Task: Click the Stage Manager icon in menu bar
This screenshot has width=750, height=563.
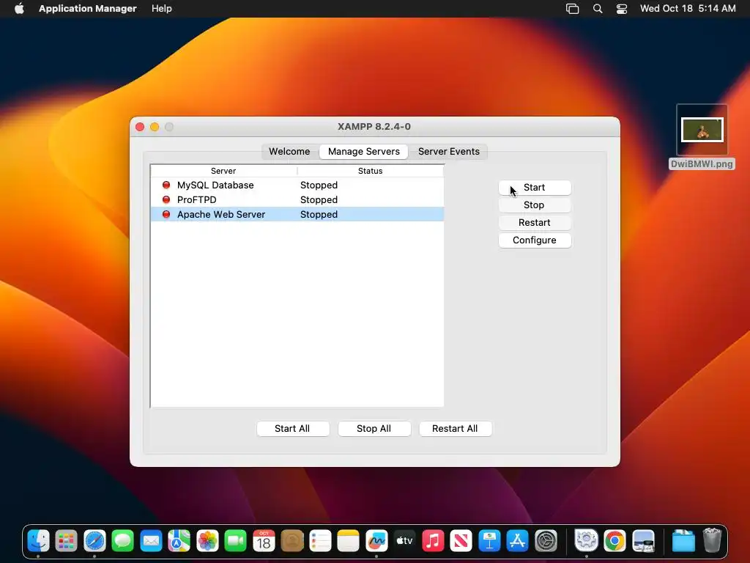Action: (572, 9)
